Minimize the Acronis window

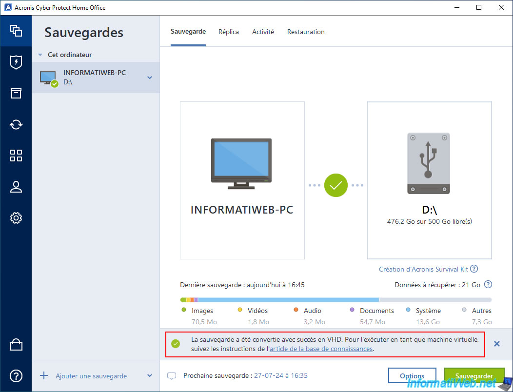[x=457, y=7]
